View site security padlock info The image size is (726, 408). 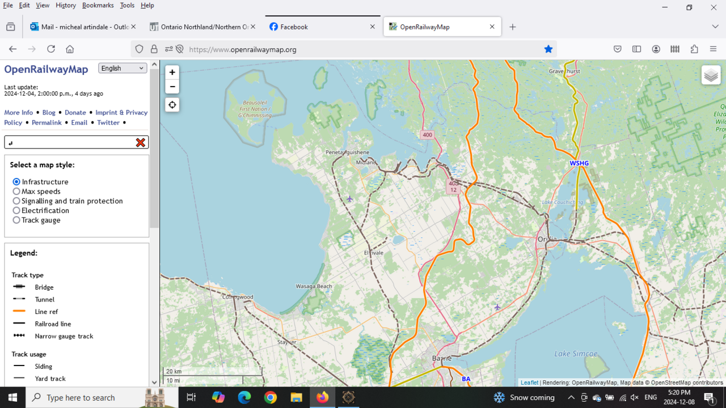coord(154,49)
